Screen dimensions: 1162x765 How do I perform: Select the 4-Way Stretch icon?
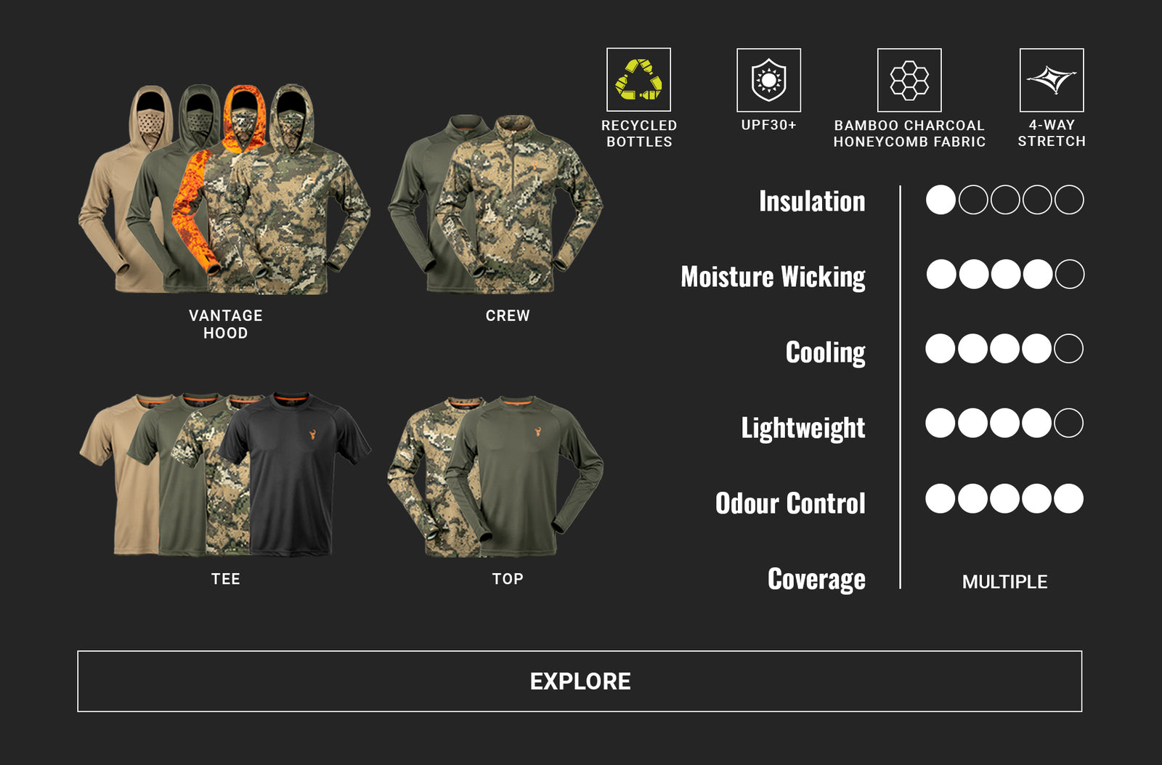[x=1052, y=80]
